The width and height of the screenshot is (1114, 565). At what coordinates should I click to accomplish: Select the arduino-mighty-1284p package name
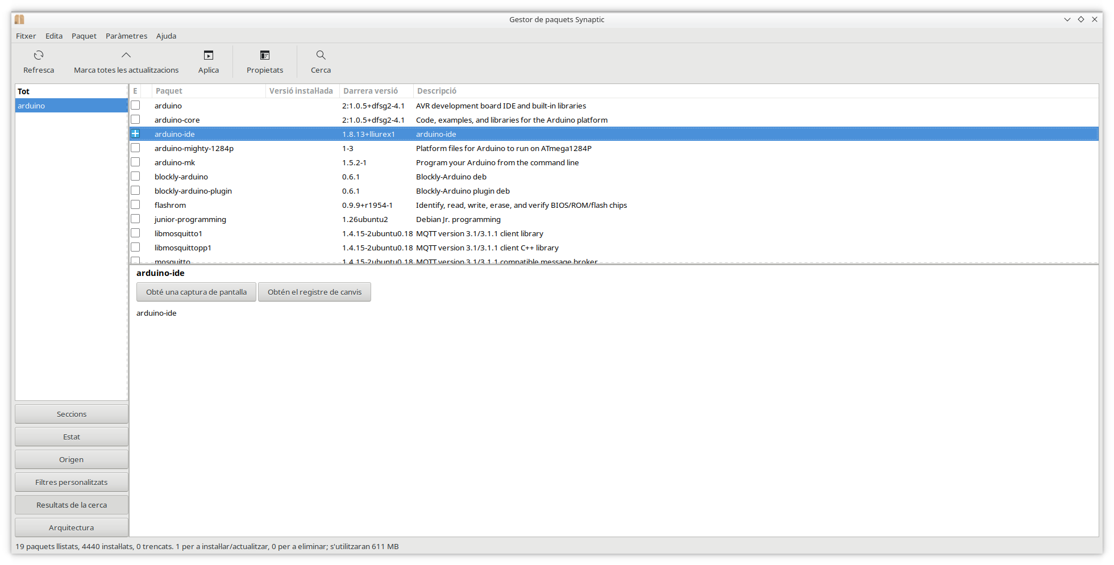tap(194, 148)
